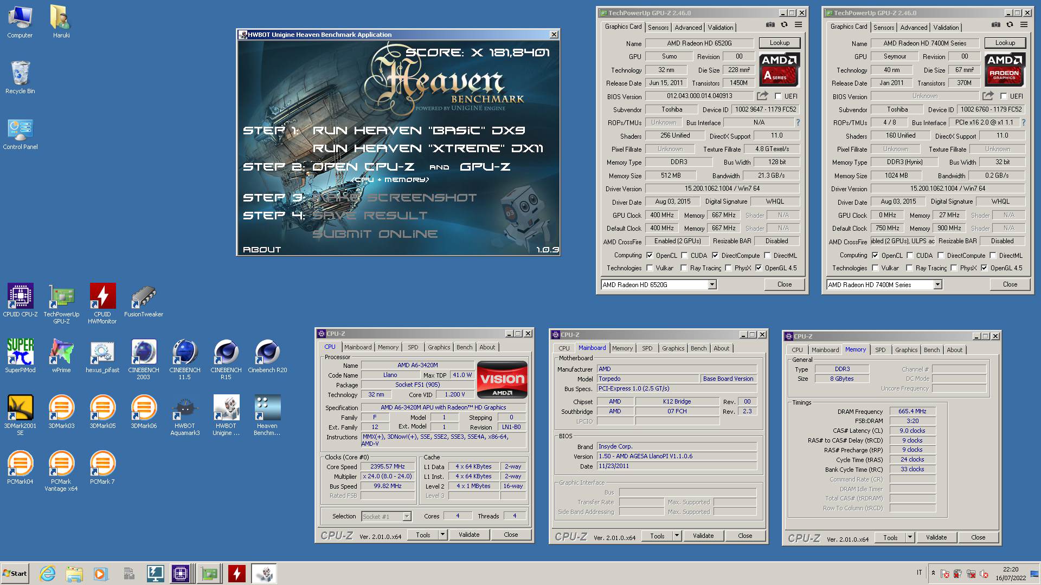Expand Tools arrow in CPU-Z CPU window
The height and width of the screenshot is (585, 1041).
[x=442, y=535]
